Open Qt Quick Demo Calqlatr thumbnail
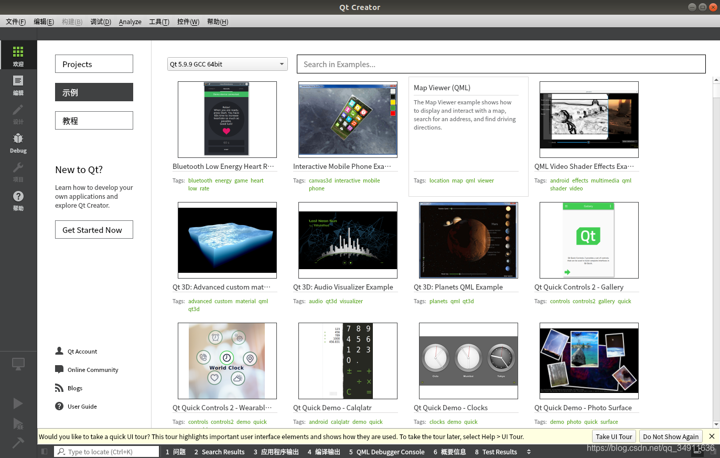The height and width of the screenshot is (458, 720). point(348,361)
